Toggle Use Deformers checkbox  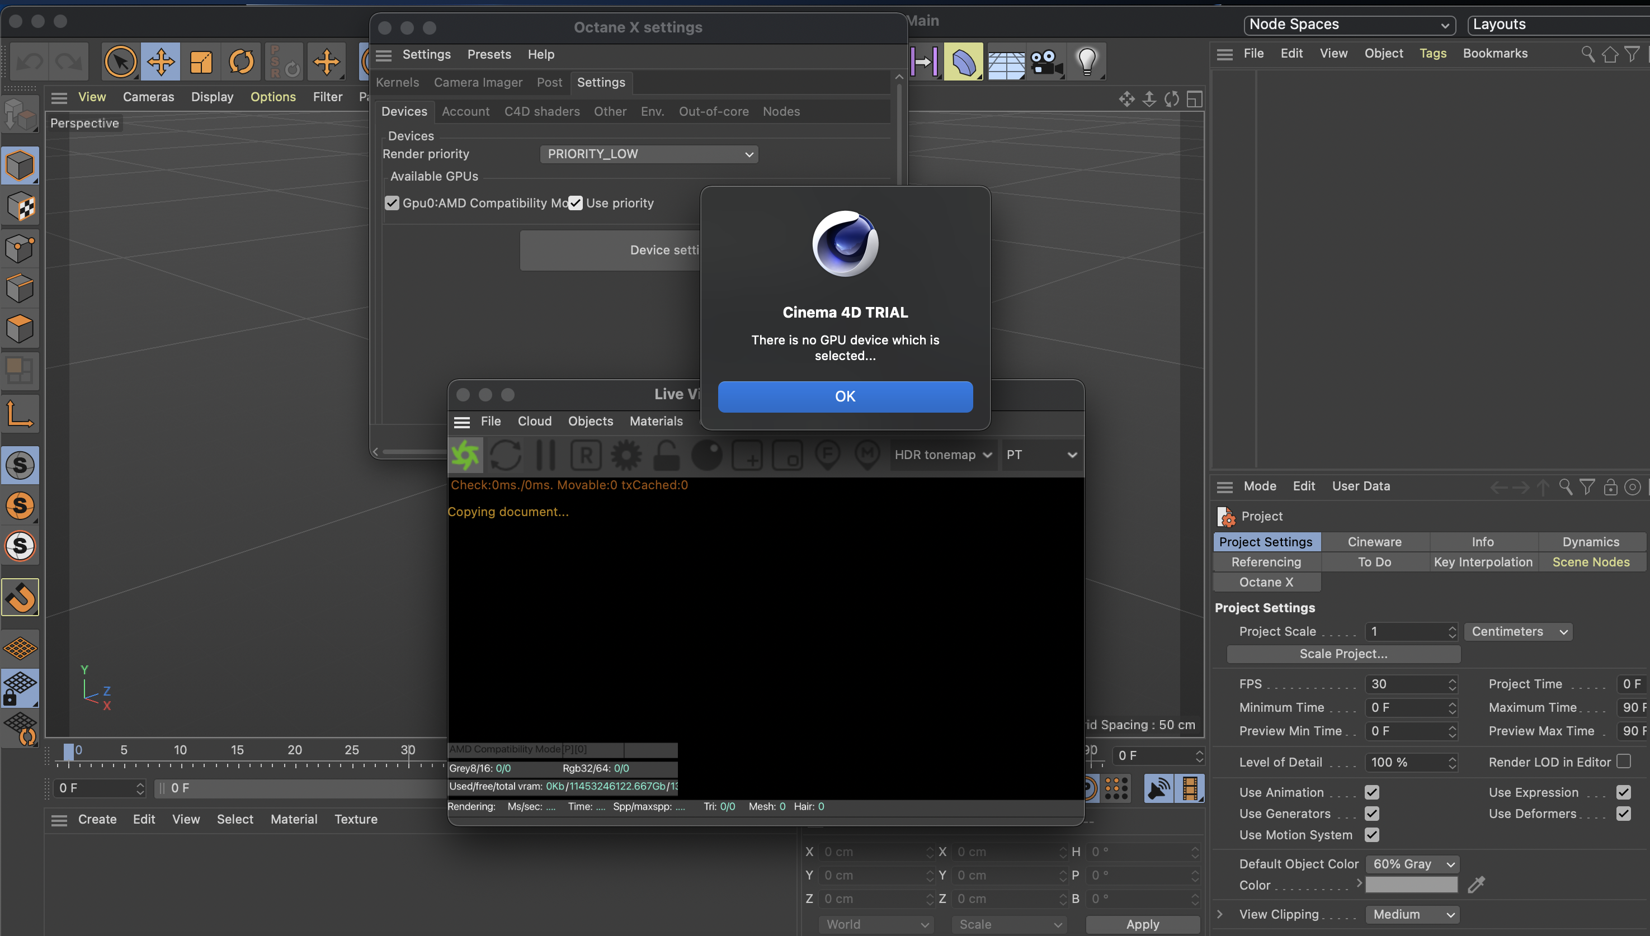pyautogui.click(x=1623, y=814)
